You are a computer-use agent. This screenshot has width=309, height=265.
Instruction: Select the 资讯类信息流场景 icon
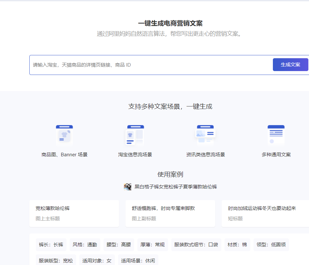point(205,134)
